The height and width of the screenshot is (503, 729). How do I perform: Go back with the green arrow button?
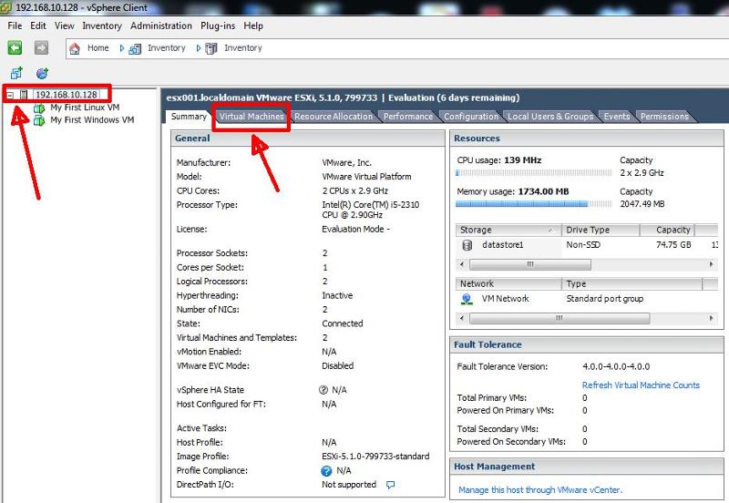click(15, 47)
